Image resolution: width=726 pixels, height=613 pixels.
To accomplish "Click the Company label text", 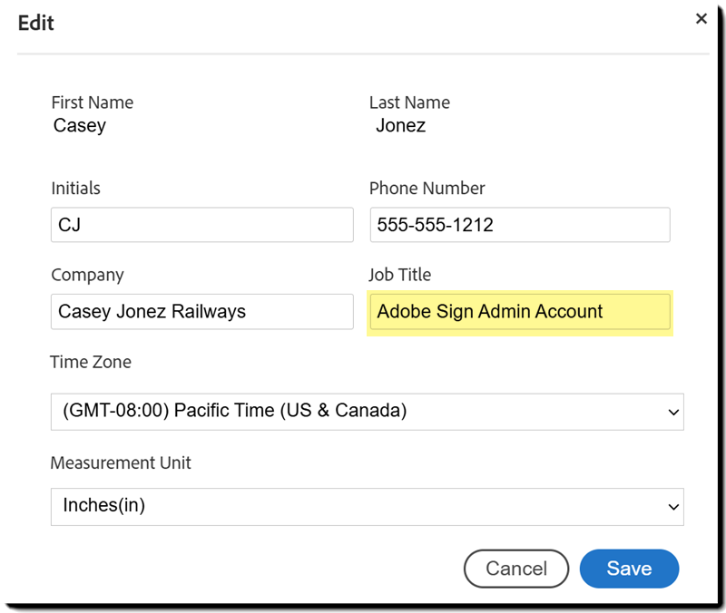I will coord(87,275).
